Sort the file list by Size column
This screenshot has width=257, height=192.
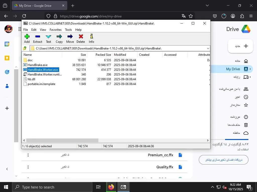click(x=75, y=55)
